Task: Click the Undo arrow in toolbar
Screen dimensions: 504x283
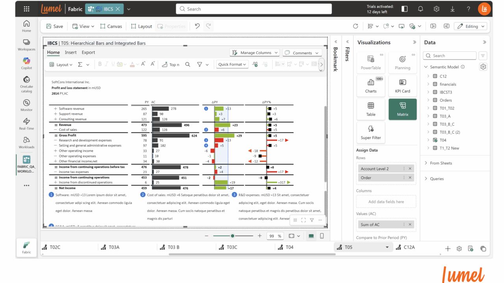Action: (197, 26)
